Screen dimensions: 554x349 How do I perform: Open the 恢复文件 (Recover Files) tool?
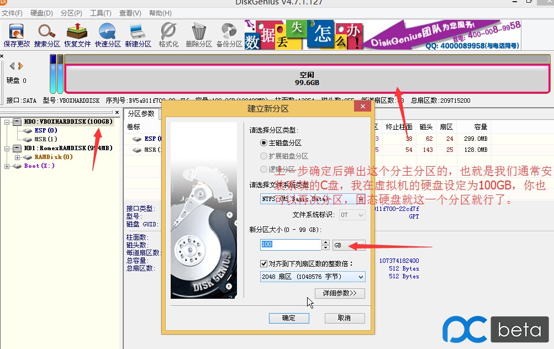pyautogui.click(x=77, y=34)
